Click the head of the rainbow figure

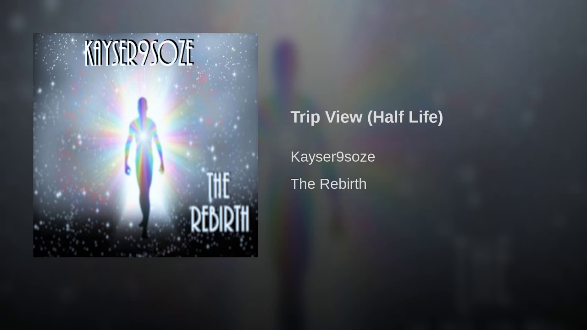[x=143, y=104]
